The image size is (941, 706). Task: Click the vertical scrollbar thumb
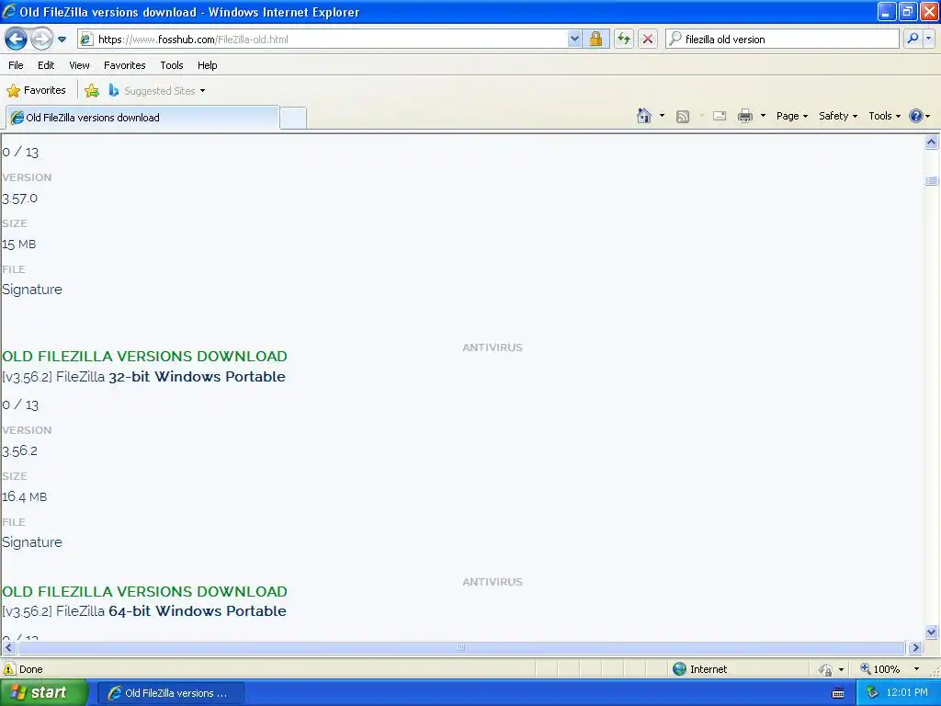[932, 181]
